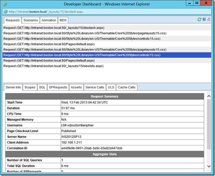215x176 pixels.
Task: Select the devdash.aspx request row
Action: pyautogui.click(x=107, y=28)
